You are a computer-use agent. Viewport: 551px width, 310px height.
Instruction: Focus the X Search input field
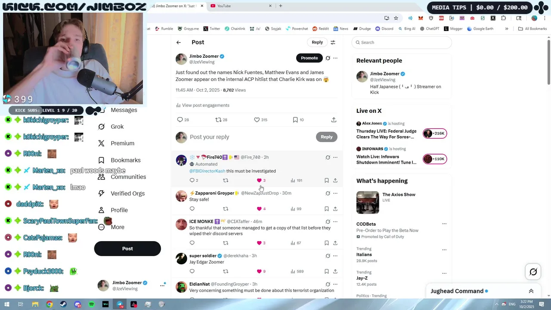tap(402, 42)
